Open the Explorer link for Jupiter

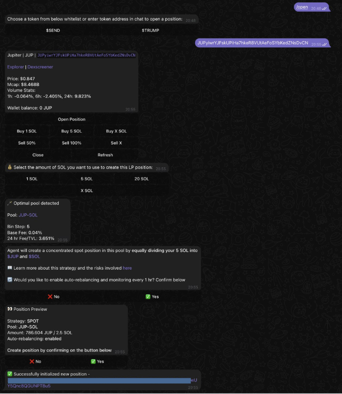15,67
